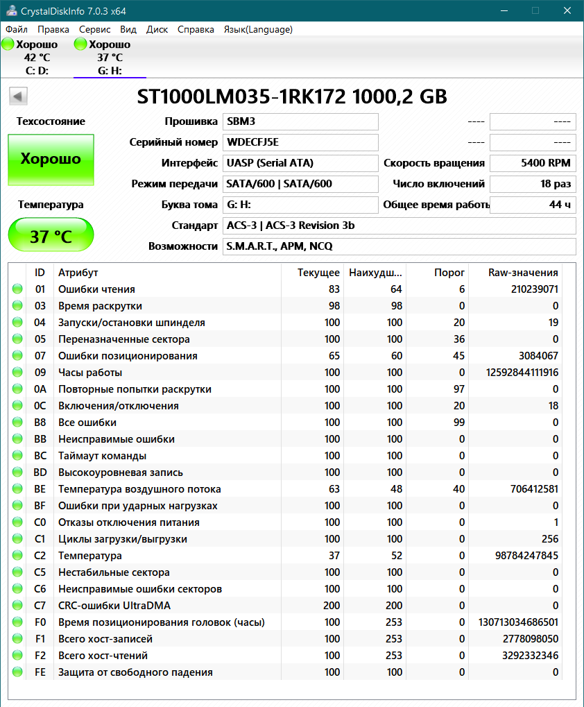The height and width of the screenshot is (707, 584).
Task: Select the Нестабильные сектора attribute row
Action: [114, 572]
